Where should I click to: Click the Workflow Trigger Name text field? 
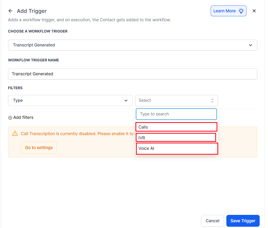click(x=132, y=74)
